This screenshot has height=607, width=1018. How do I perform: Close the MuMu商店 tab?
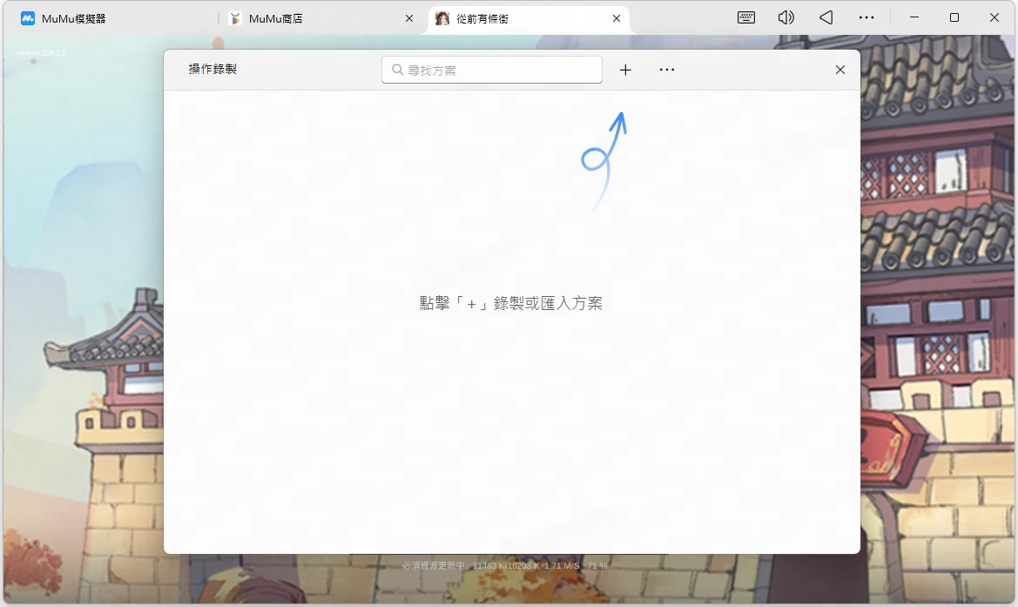(x=409, y=19)
